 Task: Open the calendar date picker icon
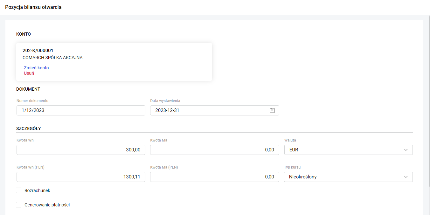click(x=272, y=110)
